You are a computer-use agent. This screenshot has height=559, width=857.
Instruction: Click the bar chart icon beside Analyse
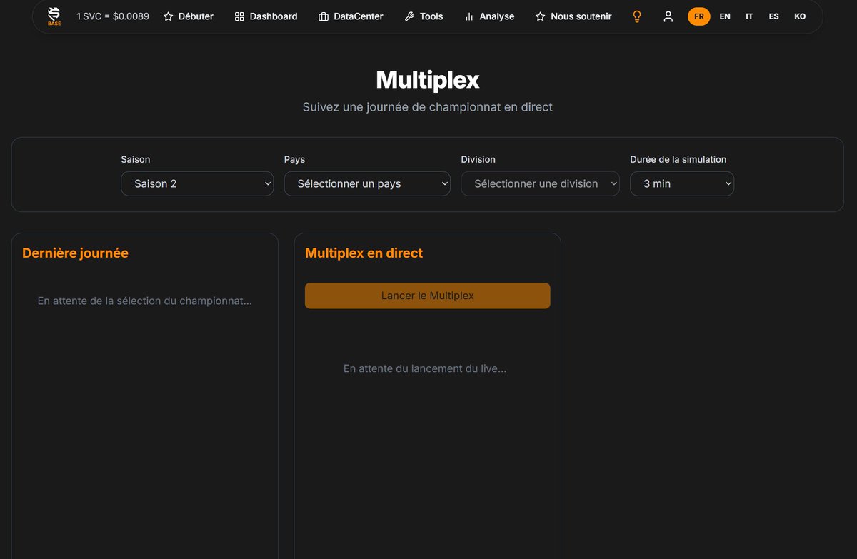click(x=469, y=16)
